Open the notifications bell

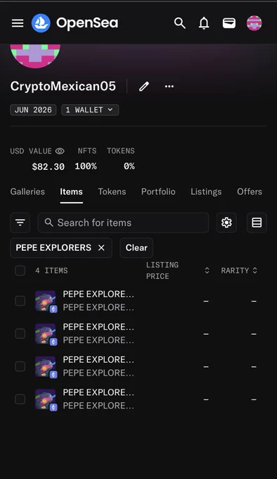(x=204, y=23)
